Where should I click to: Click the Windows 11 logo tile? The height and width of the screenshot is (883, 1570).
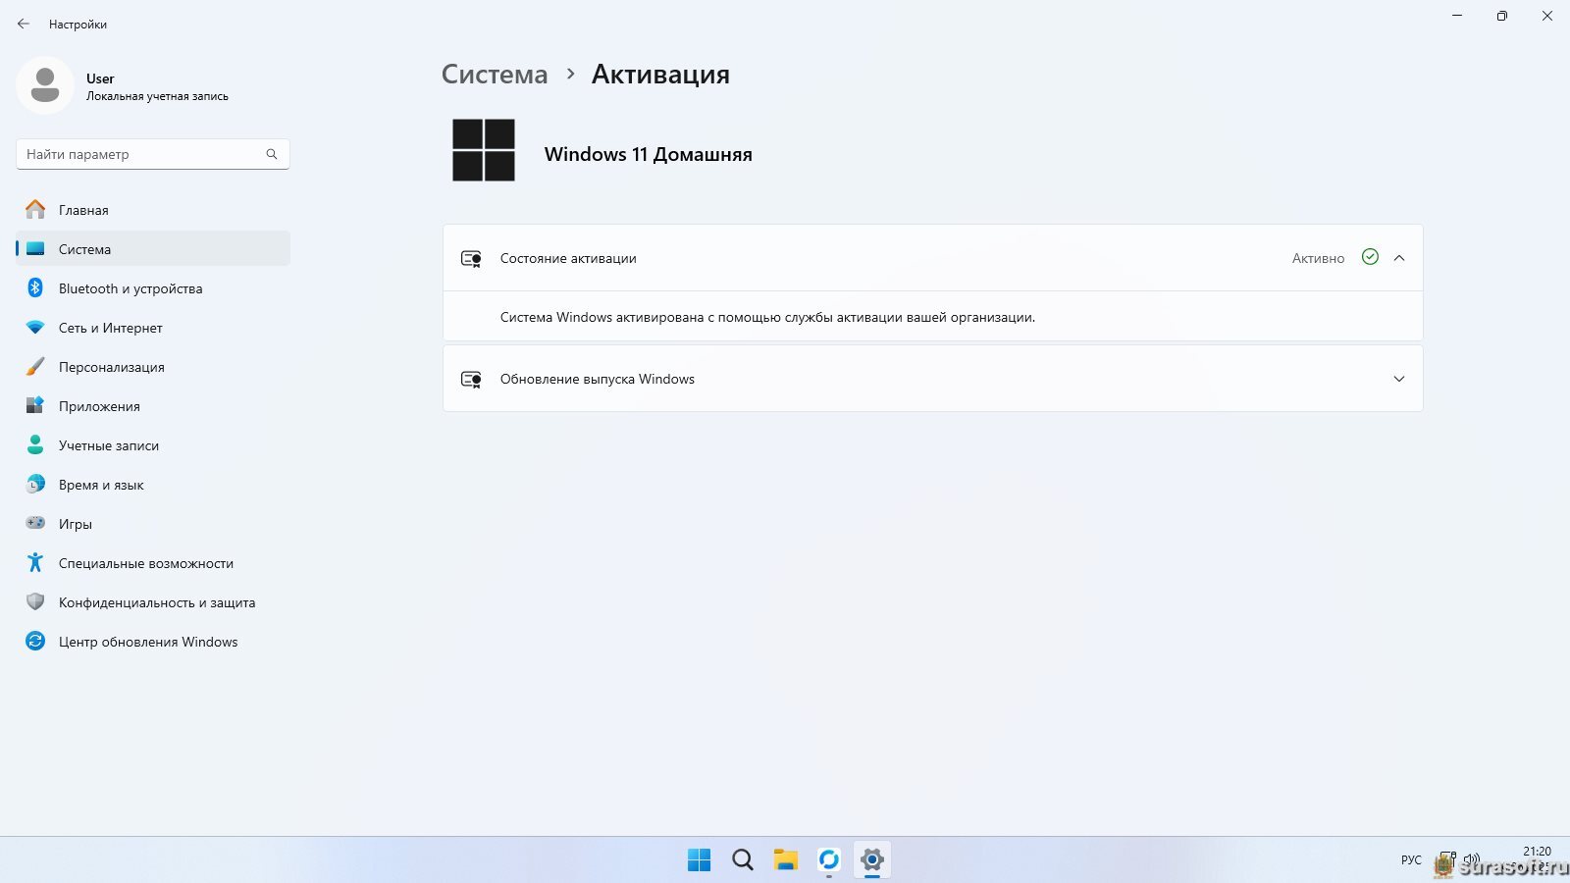[484, 150]
